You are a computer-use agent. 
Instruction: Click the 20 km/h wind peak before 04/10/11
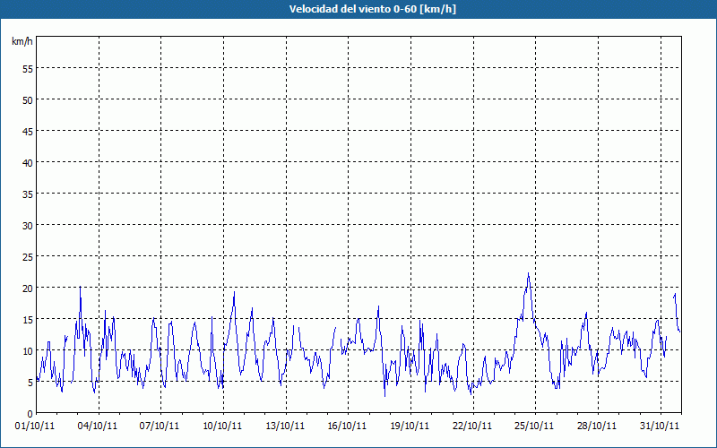coord(80,287)
